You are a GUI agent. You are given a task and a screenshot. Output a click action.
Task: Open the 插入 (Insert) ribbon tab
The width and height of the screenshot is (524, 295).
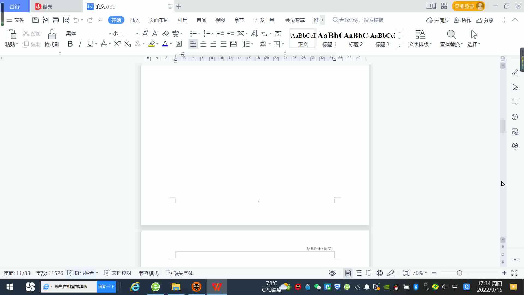(x=135, y=20)
